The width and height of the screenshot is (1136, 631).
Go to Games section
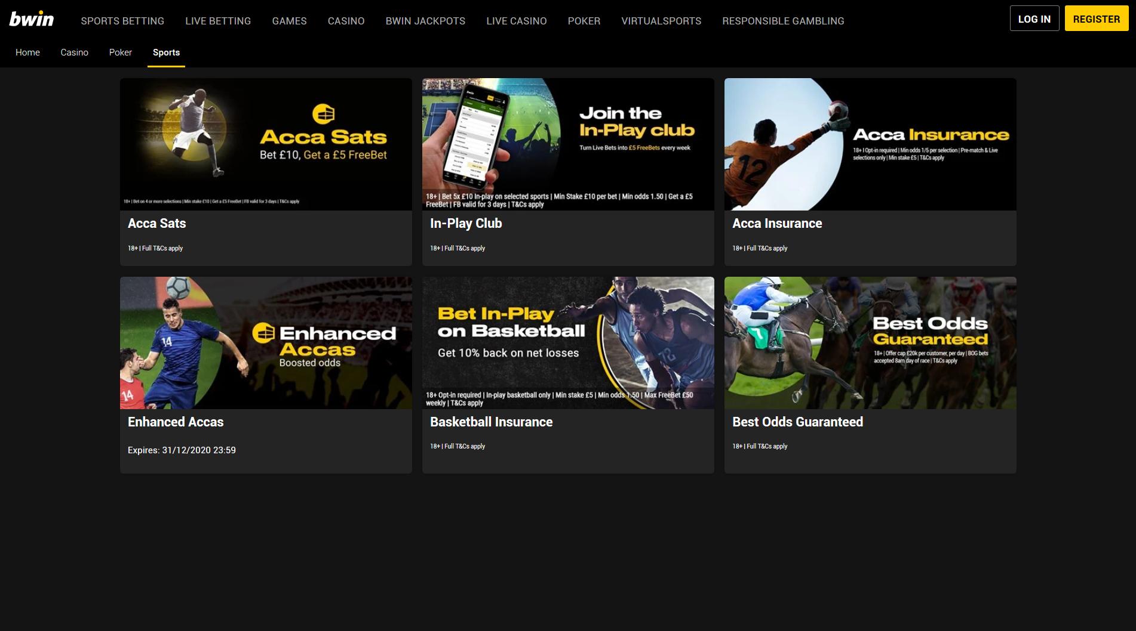click(289, 21)
